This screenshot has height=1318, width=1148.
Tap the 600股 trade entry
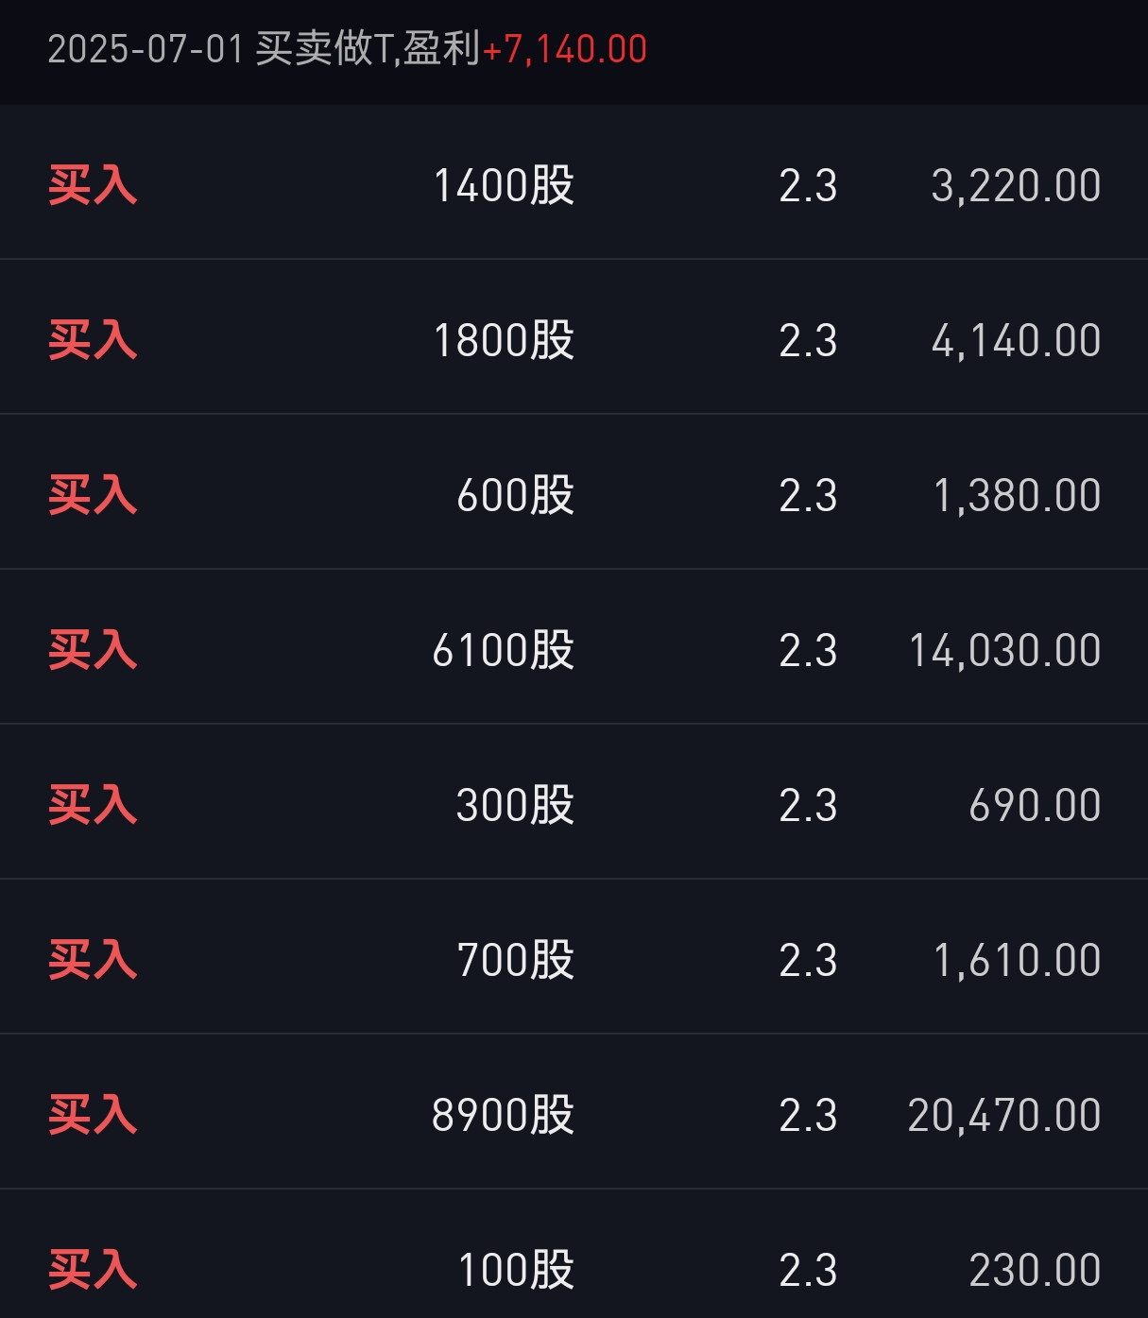coord(574,492)
